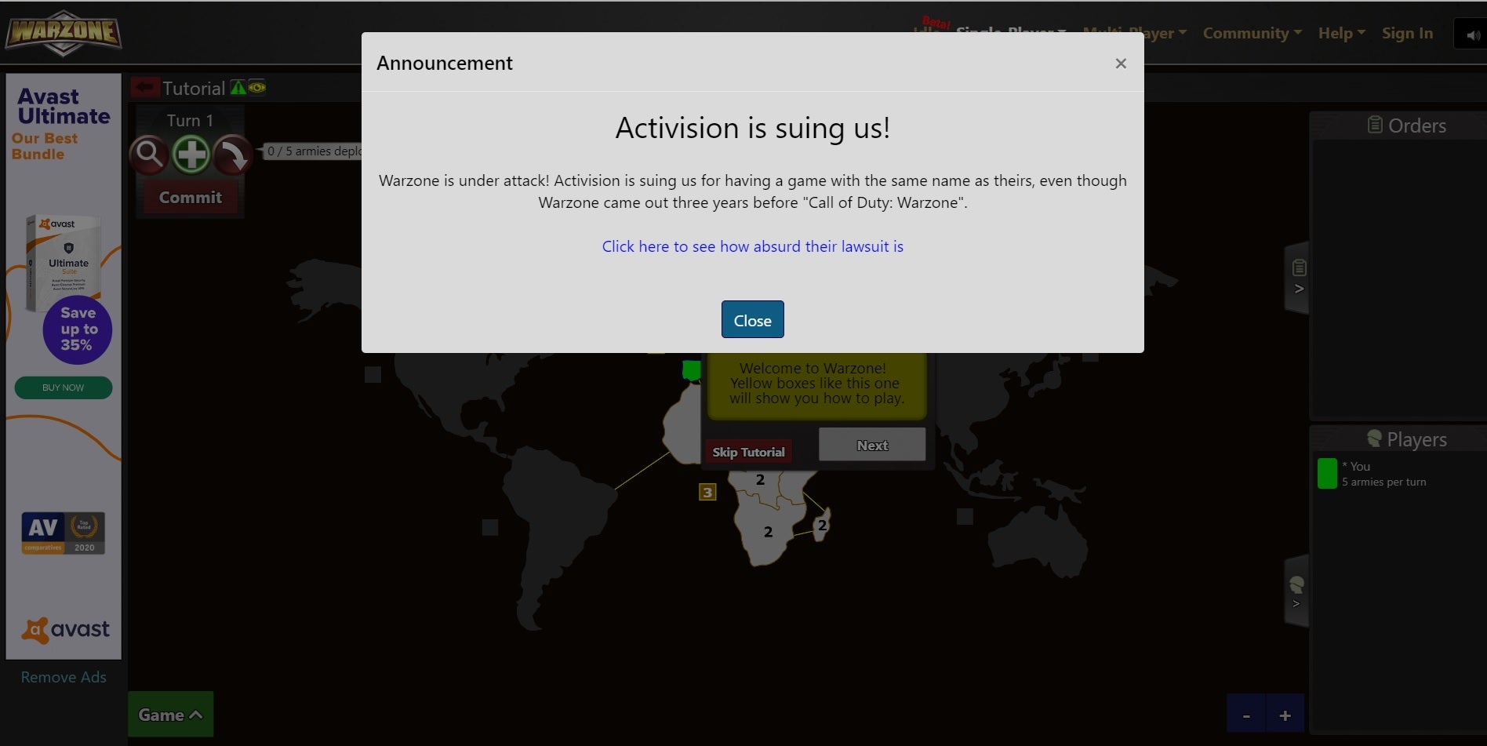1487x746 pixels.
Task: Click the Warzone logo
Action: pos(64,33)
